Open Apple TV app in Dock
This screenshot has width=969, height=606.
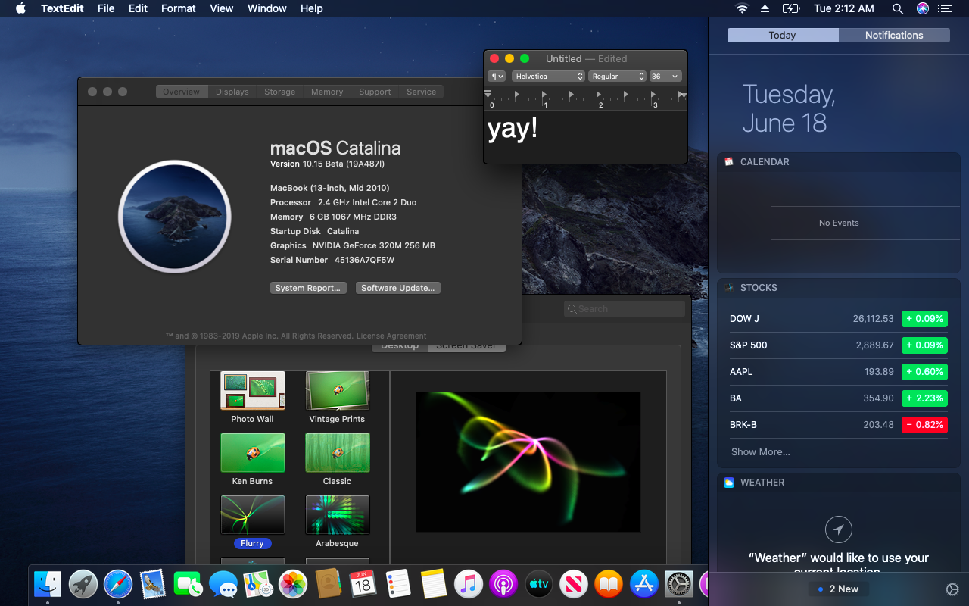[x=539, y=584]
